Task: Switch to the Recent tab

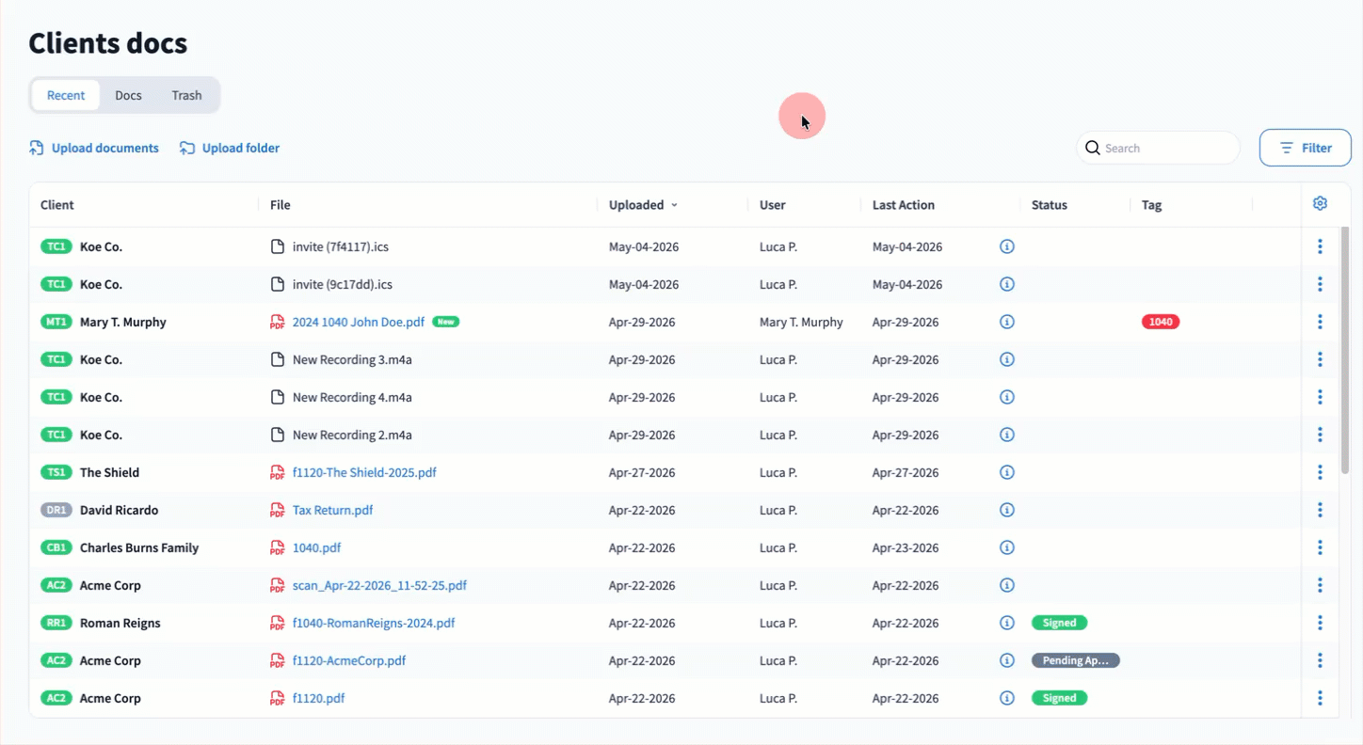Action: click(66, 95)
